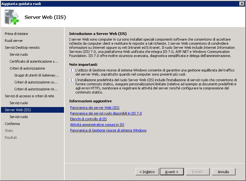
Task: Click the Informazioni aggiuntive heading
Action: (91, 101)
